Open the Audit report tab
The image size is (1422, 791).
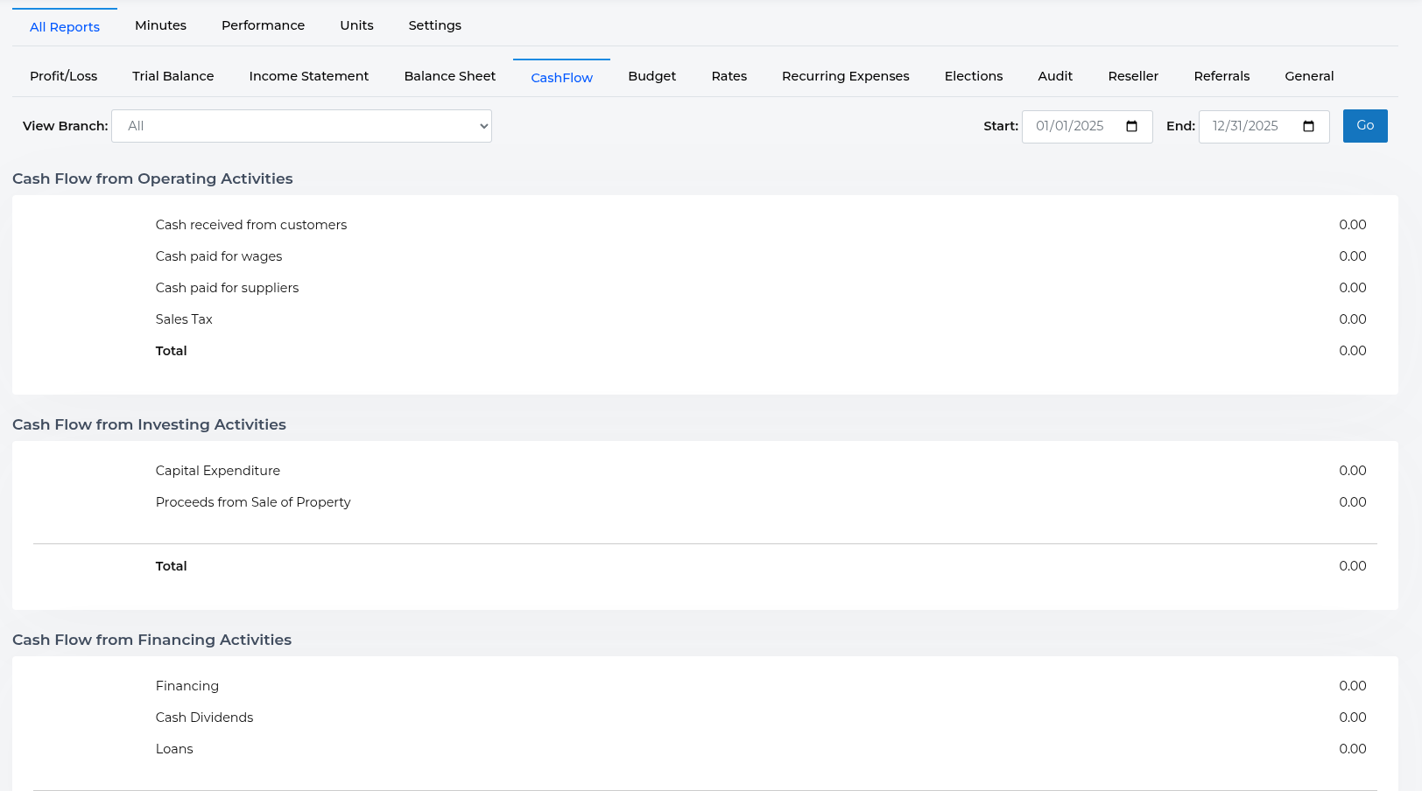1055,76
